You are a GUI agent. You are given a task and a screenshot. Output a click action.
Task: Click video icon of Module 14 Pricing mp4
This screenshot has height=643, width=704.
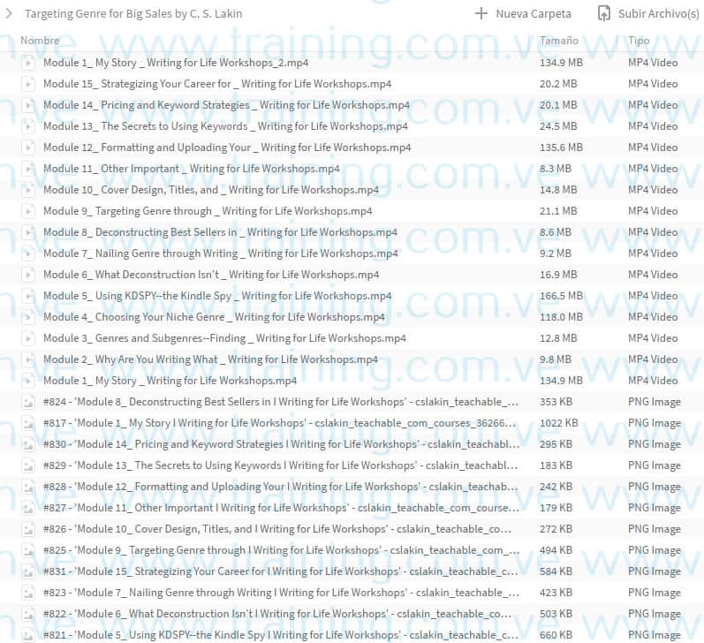[28, 105]
